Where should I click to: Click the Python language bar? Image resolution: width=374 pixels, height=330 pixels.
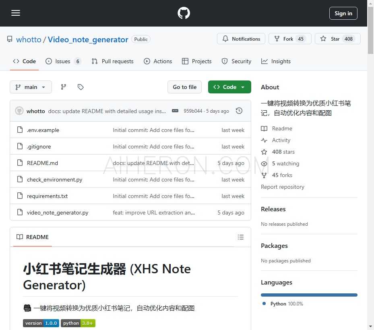309,295
